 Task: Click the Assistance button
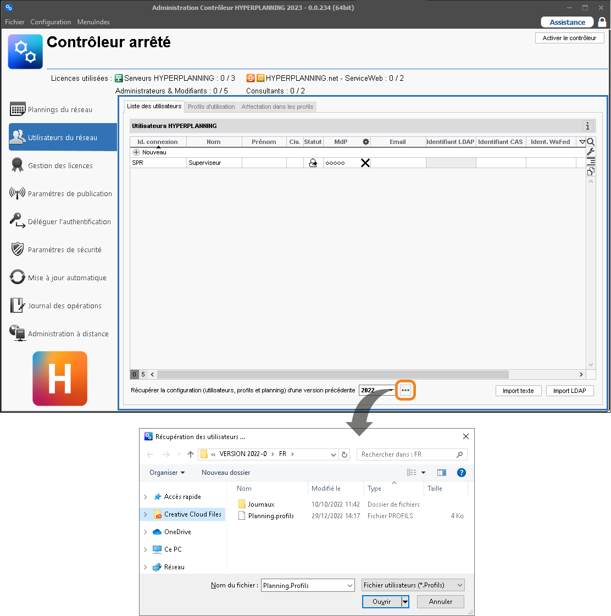coord(568,23)
